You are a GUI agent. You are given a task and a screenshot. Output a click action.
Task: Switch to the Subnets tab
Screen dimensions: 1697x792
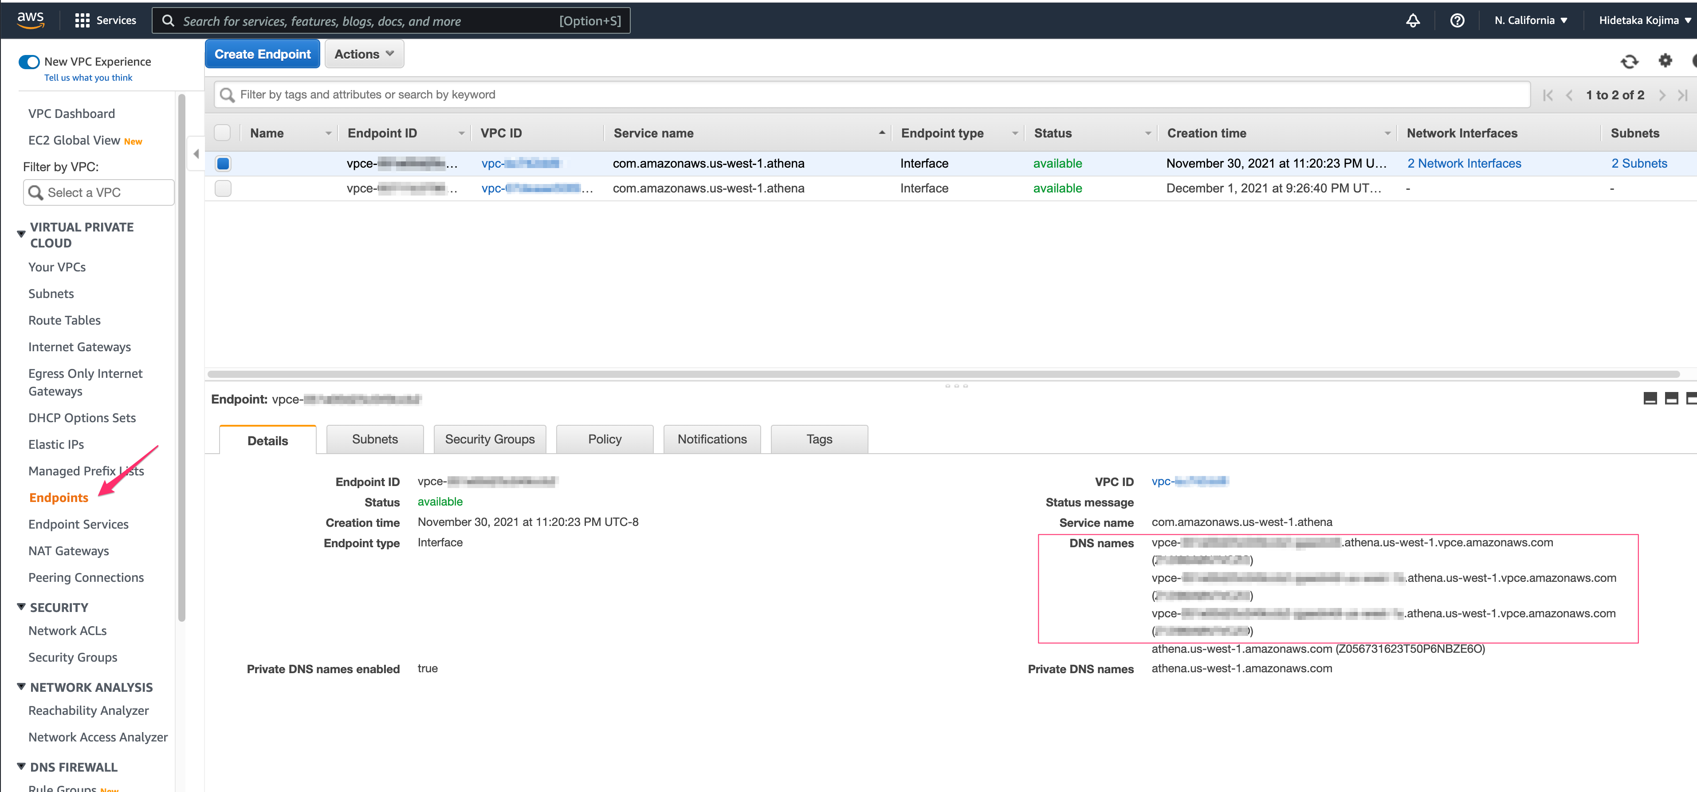click(375, 439)
